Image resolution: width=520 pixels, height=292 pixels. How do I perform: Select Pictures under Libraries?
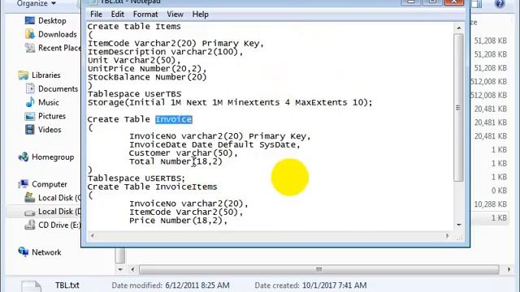pos(52,116)
